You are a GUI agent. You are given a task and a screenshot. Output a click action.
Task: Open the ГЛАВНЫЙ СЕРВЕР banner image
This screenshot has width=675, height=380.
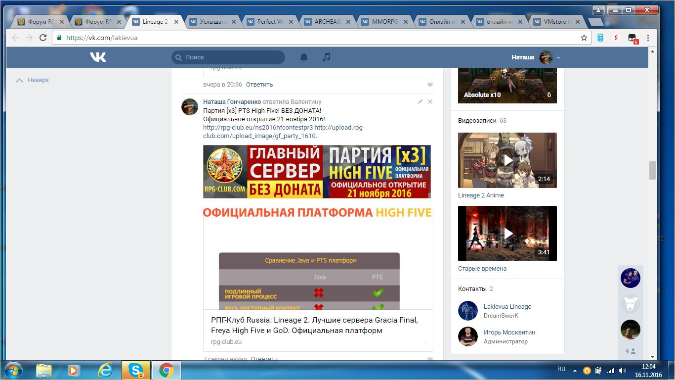(x=317, y=171)
